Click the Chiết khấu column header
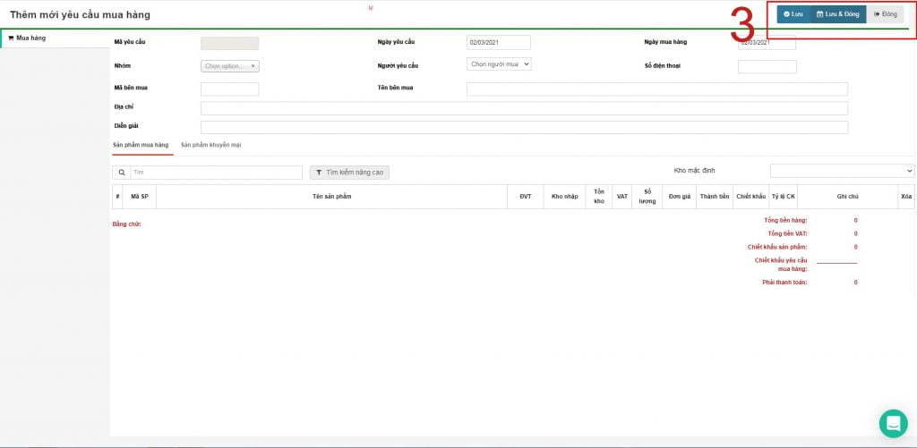The height and width of the screenshot is (448, 917). pos(751,197)
